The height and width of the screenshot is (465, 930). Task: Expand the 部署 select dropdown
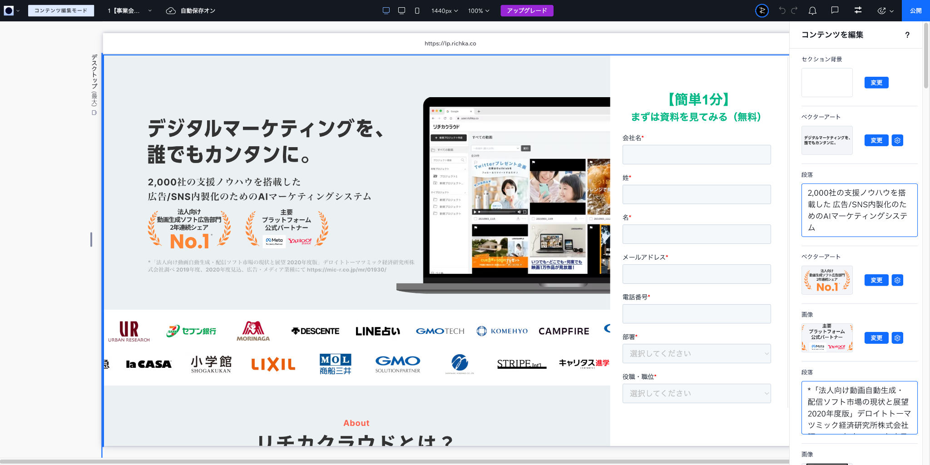click(x=696, y=353)
